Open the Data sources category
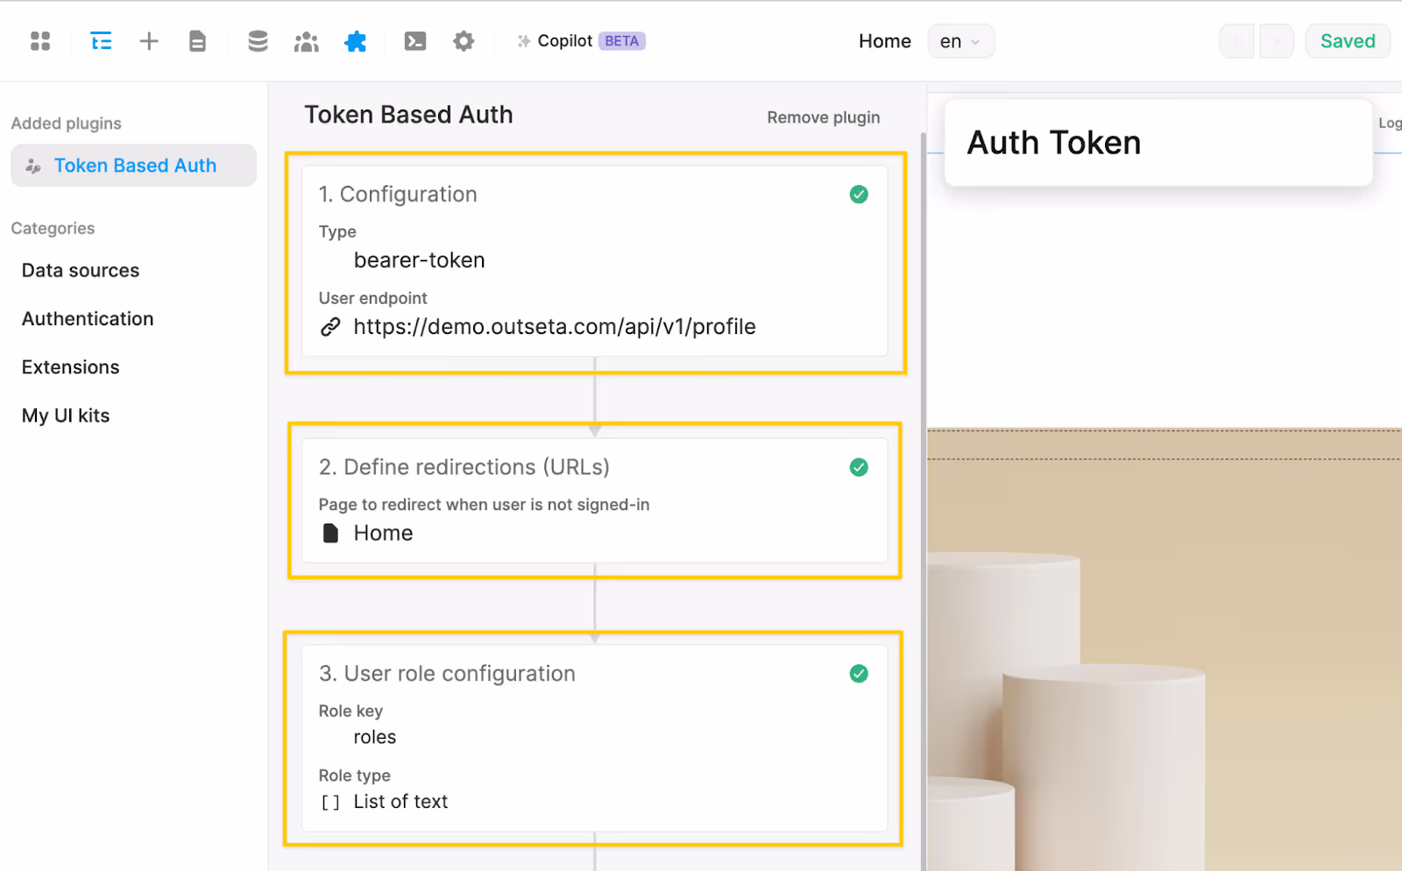1402x871 pixels. 81,271
